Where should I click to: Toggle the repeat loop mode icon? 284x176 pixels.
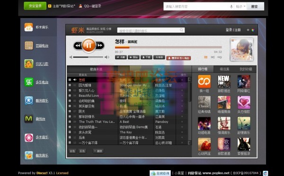click(220, 57)
